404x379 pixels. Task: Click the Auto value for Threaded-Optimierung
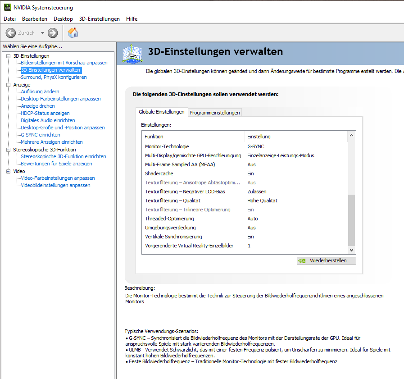tap(253, 219)
